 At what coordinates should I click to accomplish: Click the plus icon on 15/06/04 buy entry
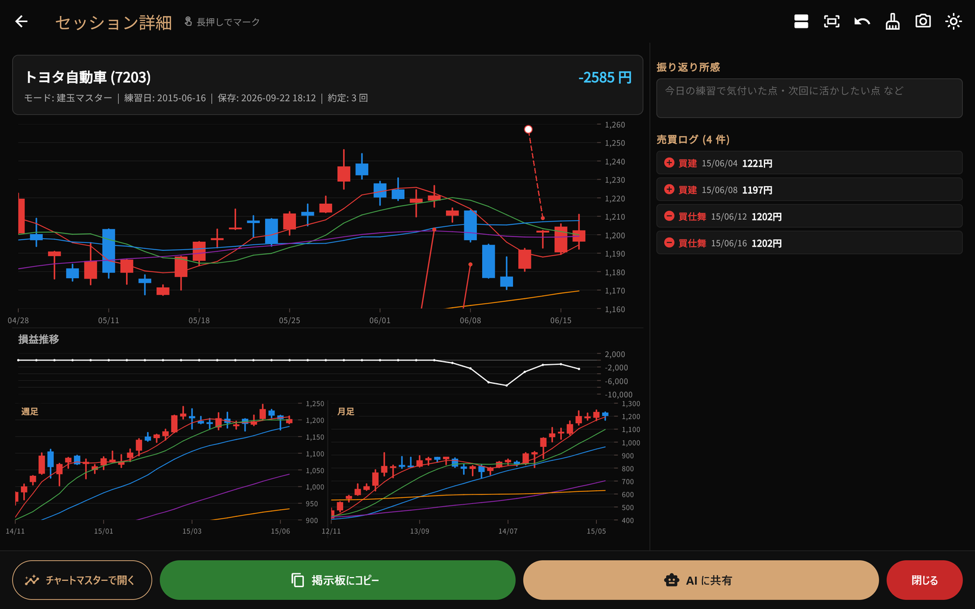[669, 163]
